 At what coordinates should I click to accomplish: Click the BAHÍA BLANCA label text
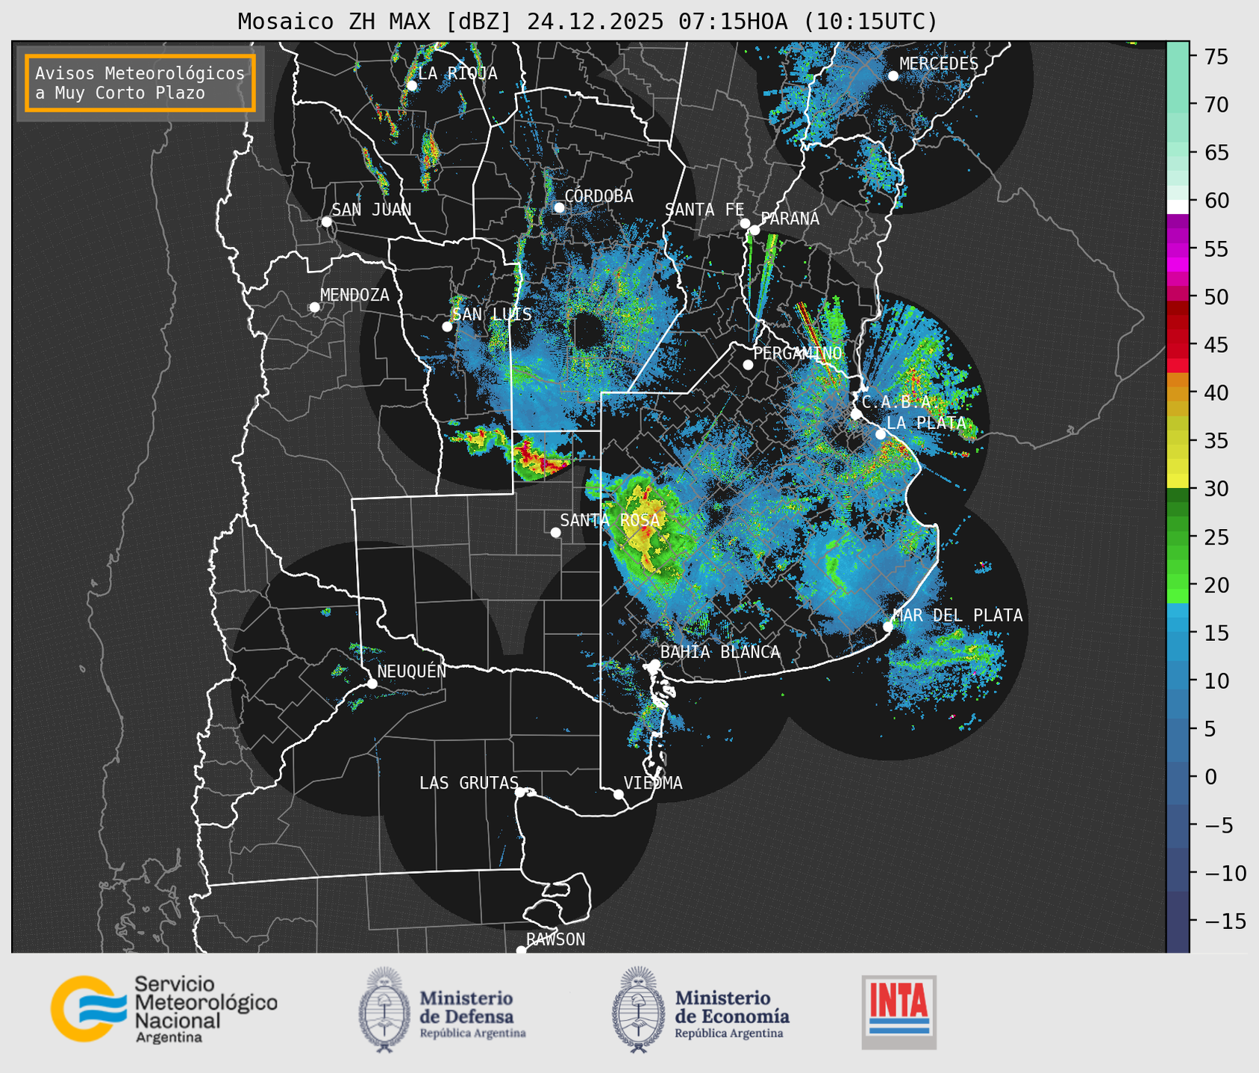720,652
